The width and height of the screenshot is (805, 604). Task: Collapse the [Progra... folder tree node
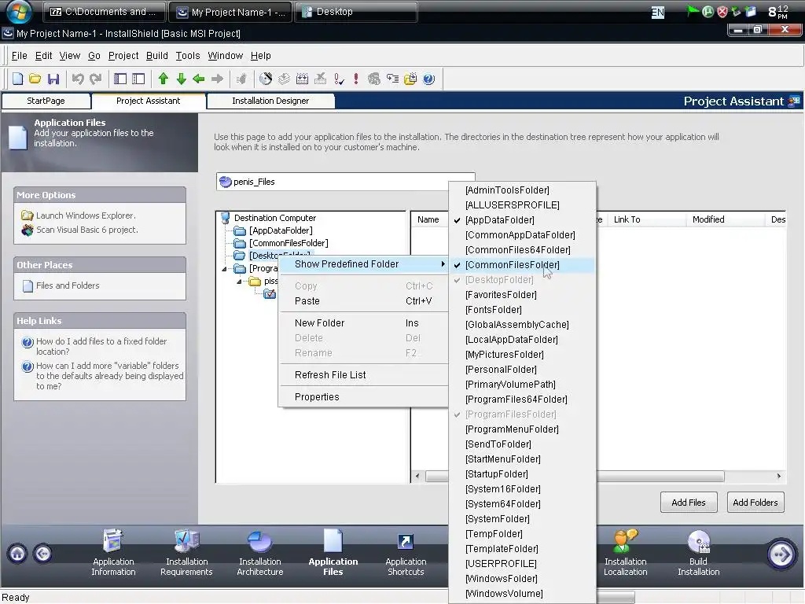point(224,269)
